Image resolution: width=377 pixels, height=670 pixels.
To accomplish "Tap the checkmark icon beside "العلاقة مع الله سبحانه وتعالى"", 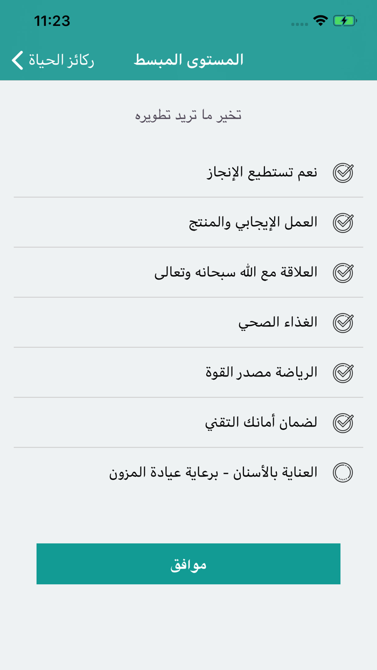I will click(343, 273).
